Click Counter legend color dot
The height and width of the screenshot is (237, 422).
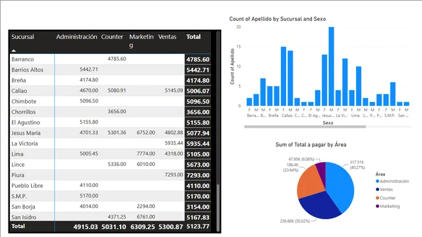(377, 197)
